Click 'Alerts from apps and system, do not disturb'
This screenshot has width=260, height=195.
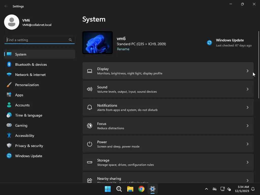(x=127, y=110)
